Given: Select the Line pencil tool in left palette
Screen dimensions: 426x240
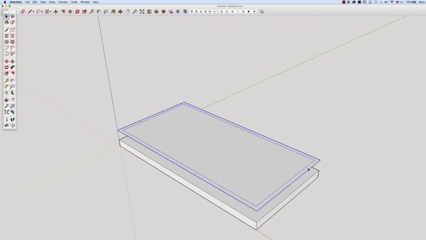Looking at the screenshot, I should click(7, 30).
